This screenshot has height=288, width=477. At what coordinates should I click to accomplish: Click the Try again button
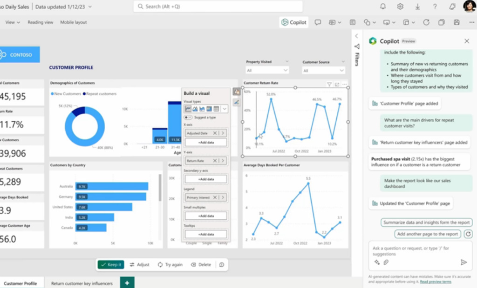(170, 265)
